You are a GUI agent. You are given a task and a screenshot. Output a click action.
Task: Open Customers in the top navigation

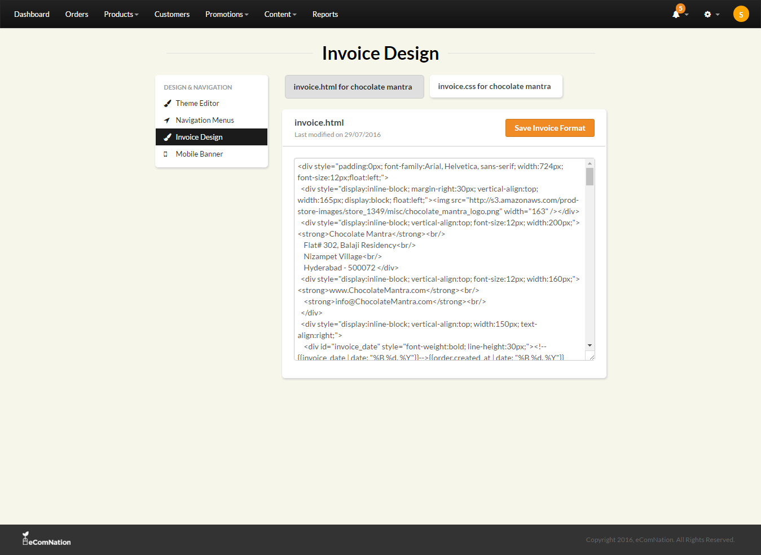[172, 14]
